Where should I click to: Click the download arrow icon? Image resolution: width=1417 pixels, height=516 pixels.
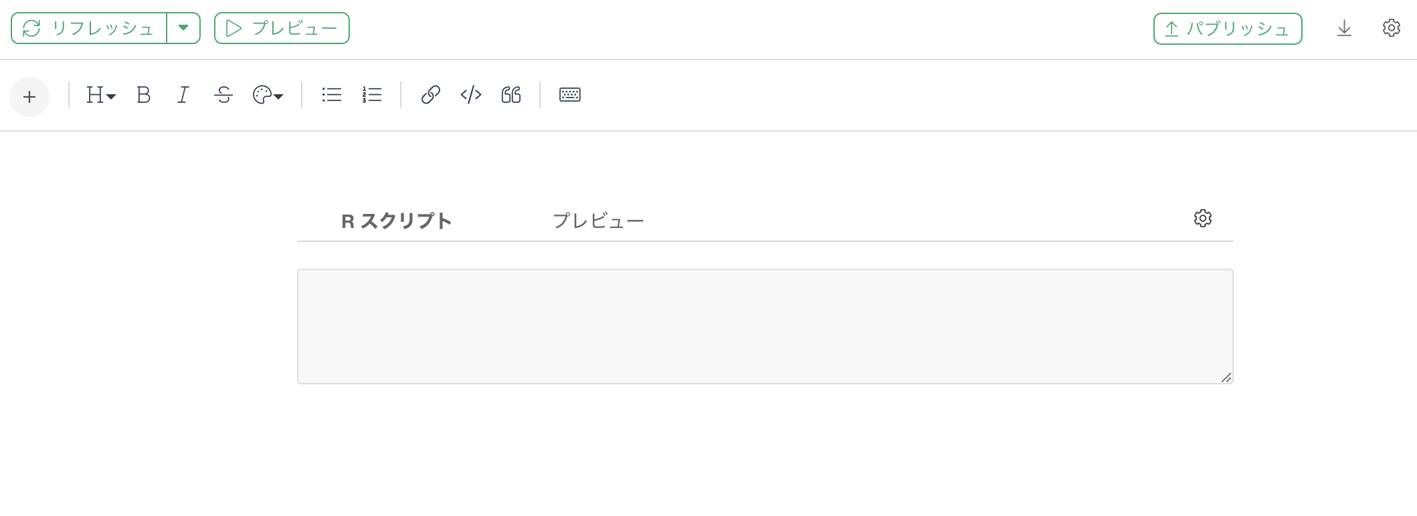click(x=1345, y=28)
